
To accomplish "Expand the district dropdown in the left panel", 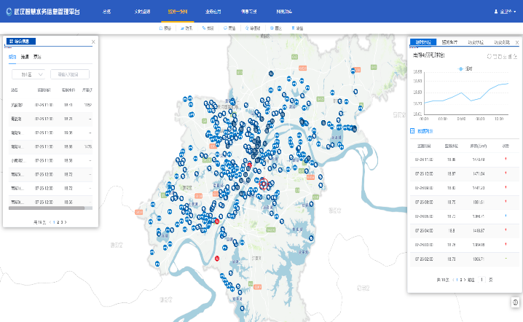I will [29, 74].
